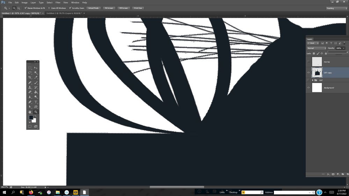
Task: Change screen mode from toolbox
Action: tap(36, 126)
